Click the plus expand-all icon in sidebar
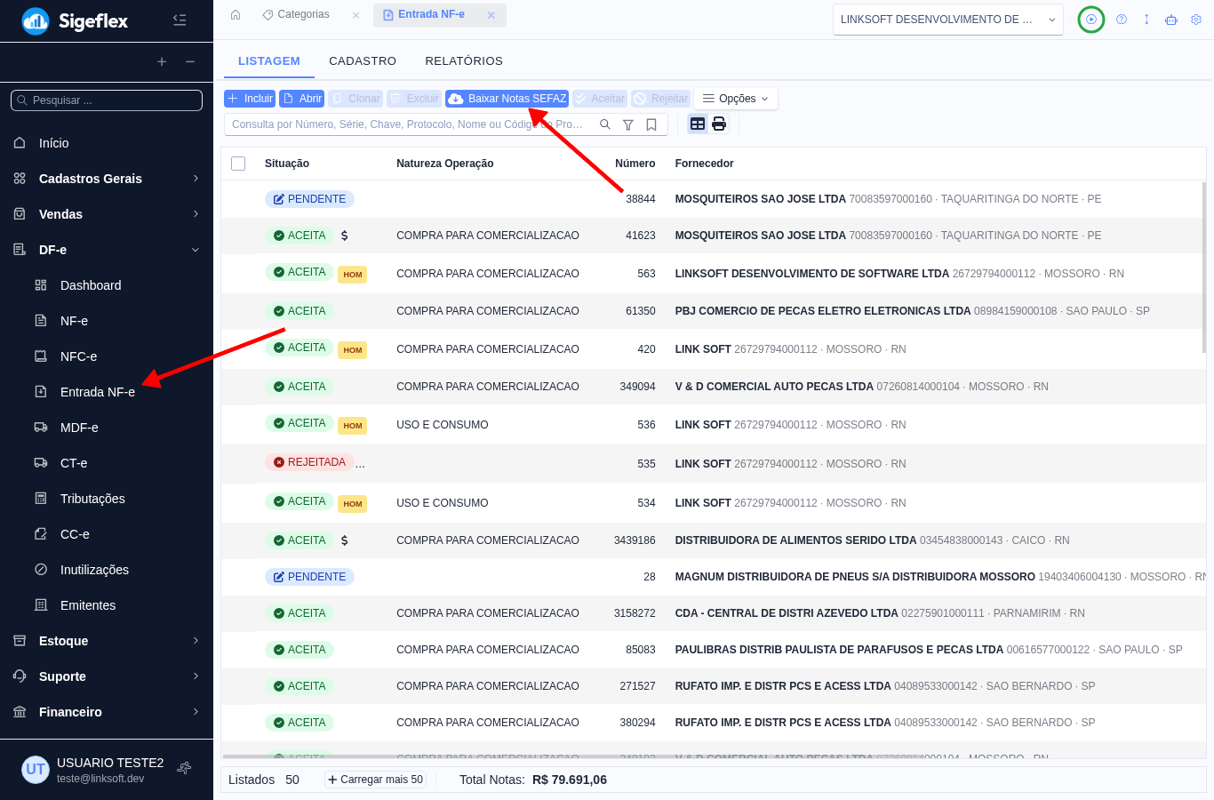The image size is (1214, 800). pyautogui.click(x=162, y=61)
